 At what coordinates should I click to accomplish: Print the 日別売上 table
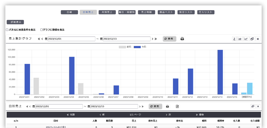point(167,106)
